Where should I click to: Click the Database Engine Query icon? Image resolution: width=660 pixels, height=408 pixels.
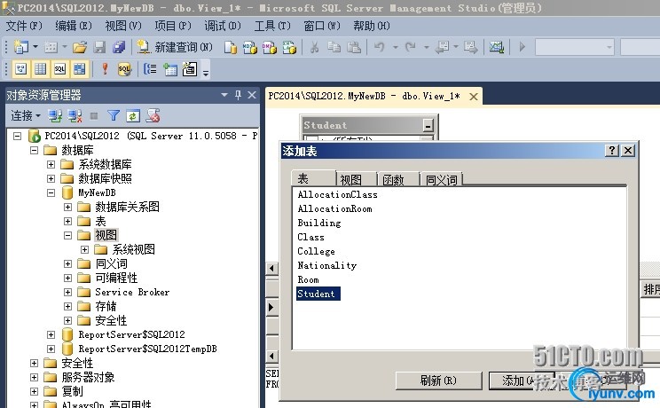[230, 47]
